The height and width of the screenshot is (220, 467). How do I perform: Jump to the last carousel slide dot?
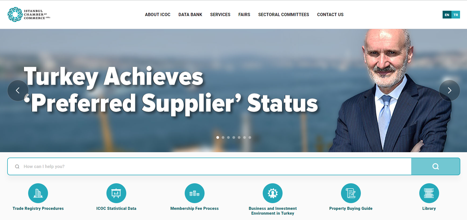[x=250, y=137]
